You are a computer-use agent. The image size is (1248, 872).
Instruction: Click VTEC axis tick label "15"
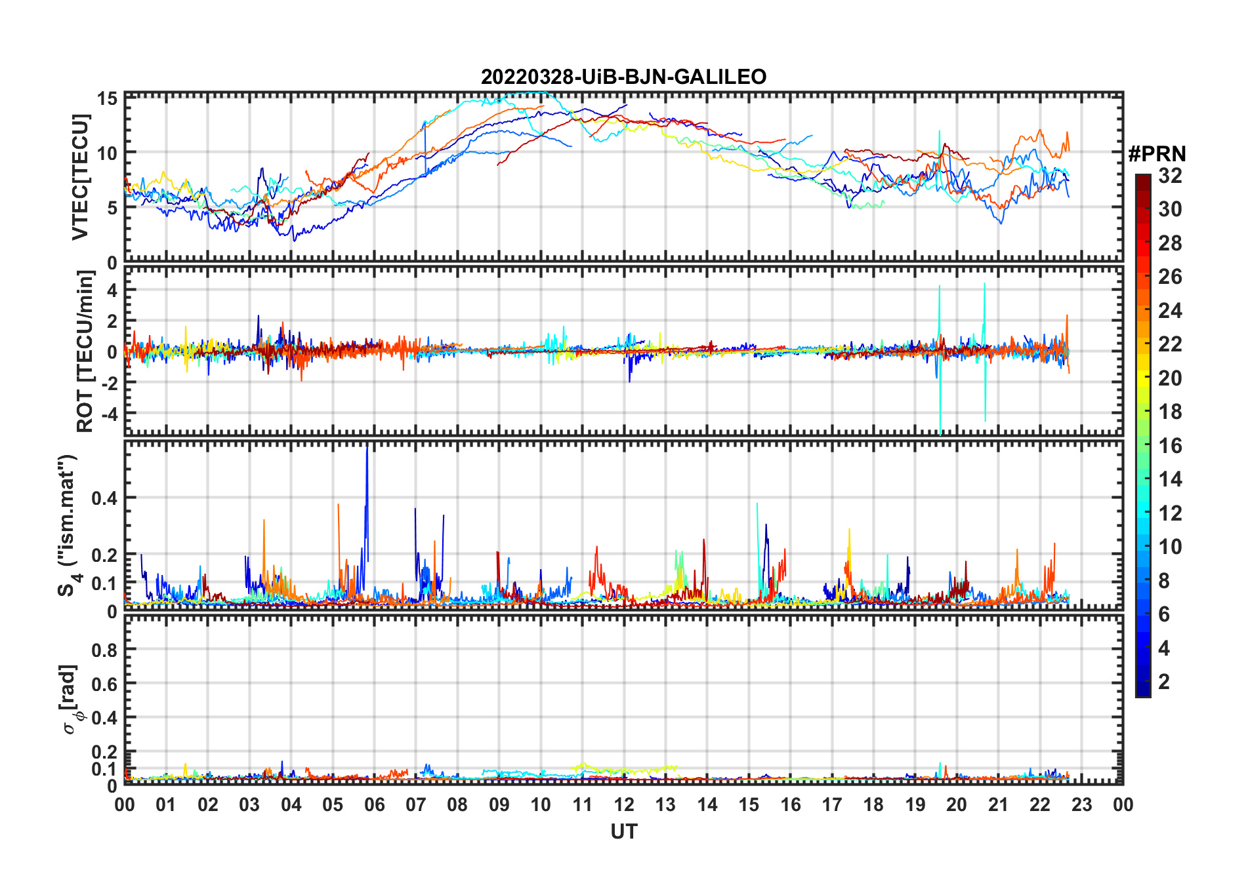tap(108, 99)
